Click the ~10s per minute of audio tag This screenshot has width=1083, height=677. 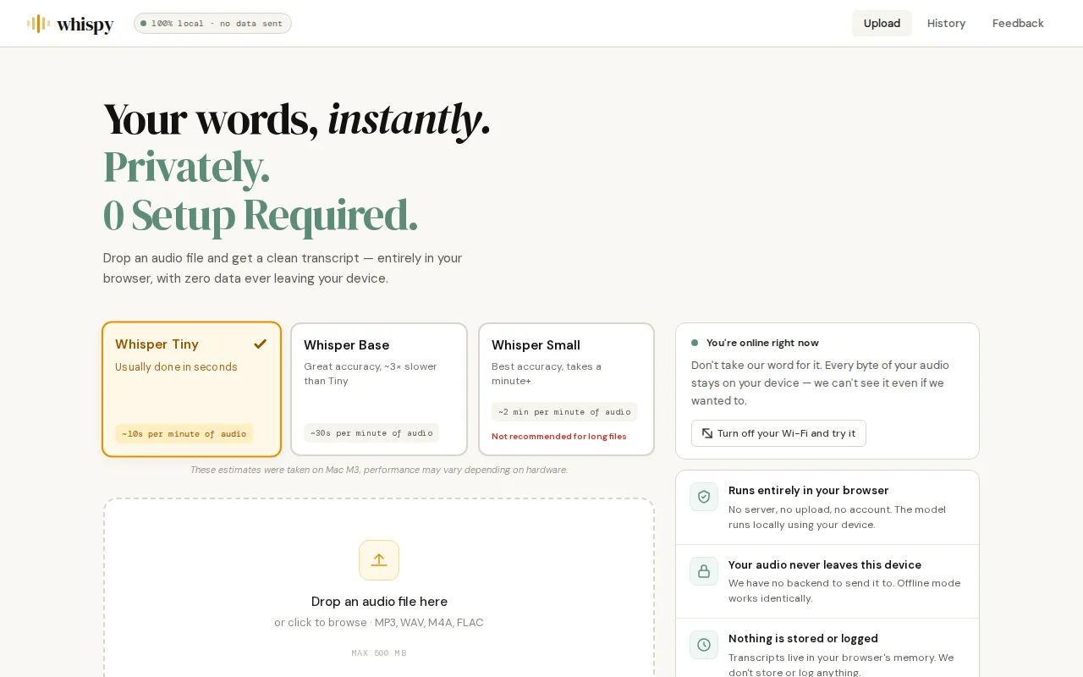(184, 434)
